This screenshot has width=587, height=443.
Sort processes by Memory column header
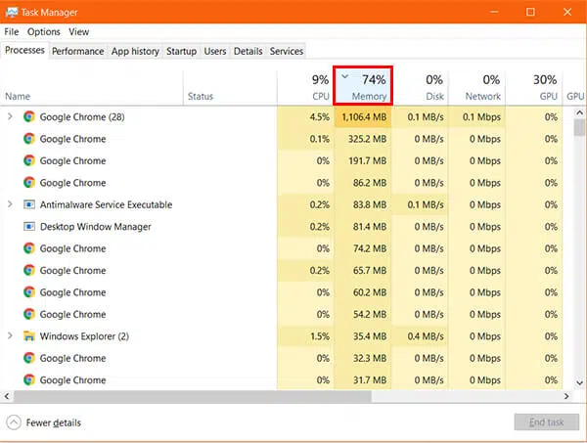coord(363,86)
